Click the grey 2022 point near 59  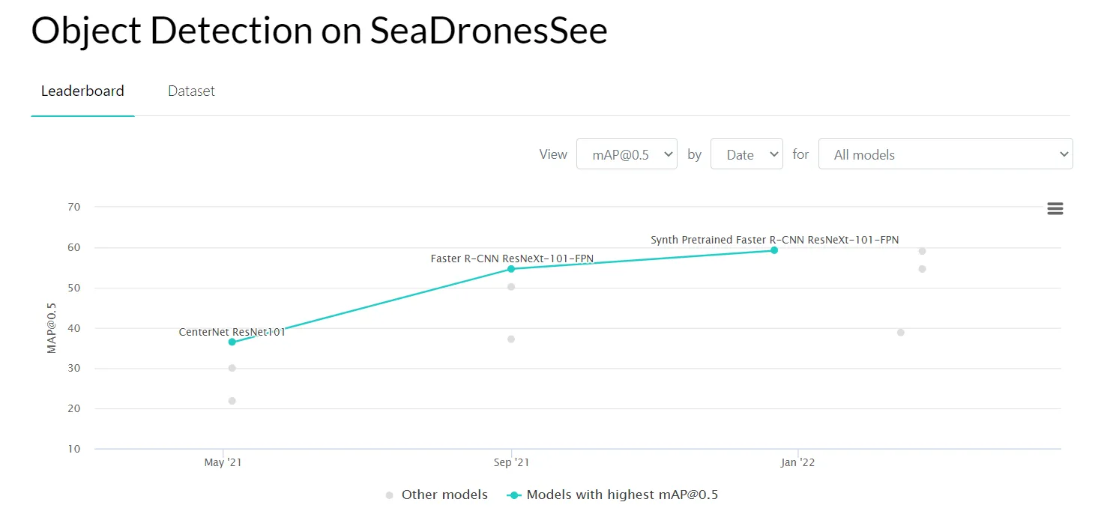pyautogui.click(x=923, y=251)
